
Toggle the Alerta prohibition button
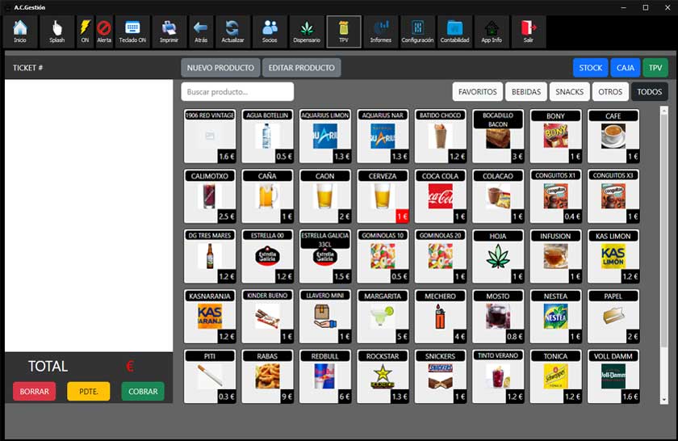coord(104,31)
